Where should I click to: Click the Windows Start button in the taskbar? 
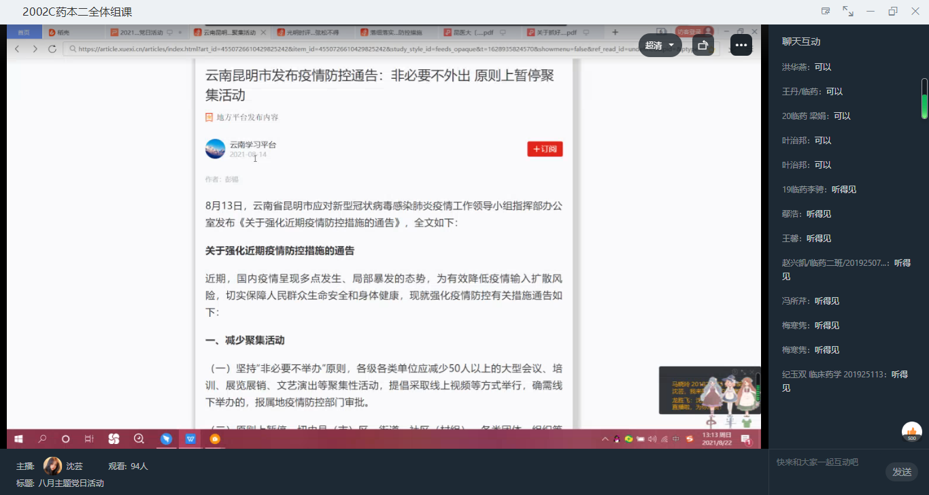point(19,439)
